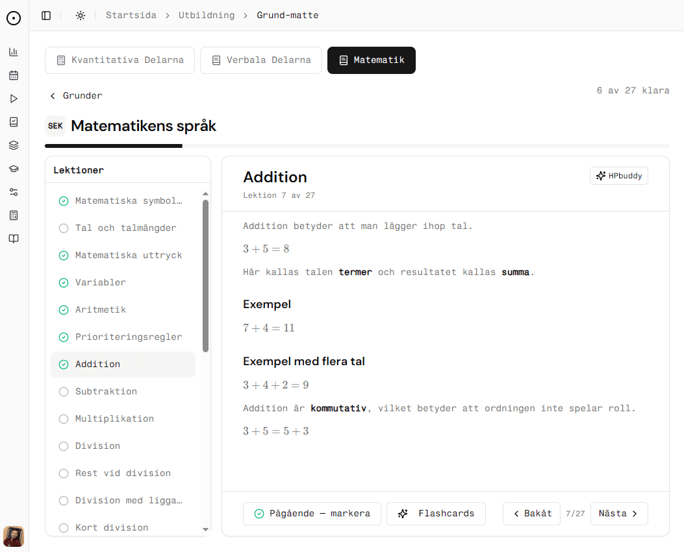This screenshot has width=684, height=552.
Task: Go to next lesson with Nästa
Action: pos(618,514)
